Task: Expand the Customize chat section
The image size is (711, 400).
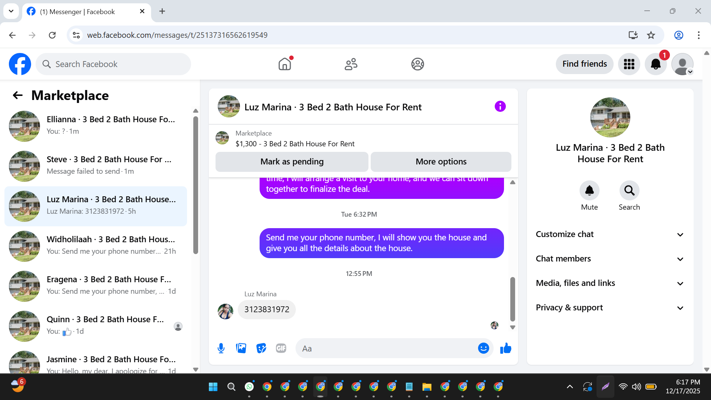Action: click(610, 234)
